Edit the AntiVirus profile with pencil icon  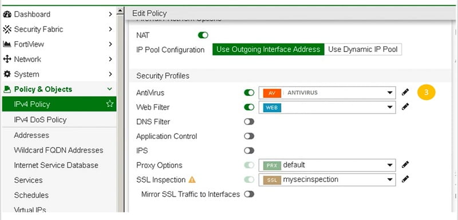click(x=405, y=92)
